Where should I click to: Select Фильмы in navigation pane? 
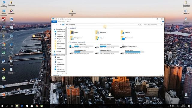[58, 46]
